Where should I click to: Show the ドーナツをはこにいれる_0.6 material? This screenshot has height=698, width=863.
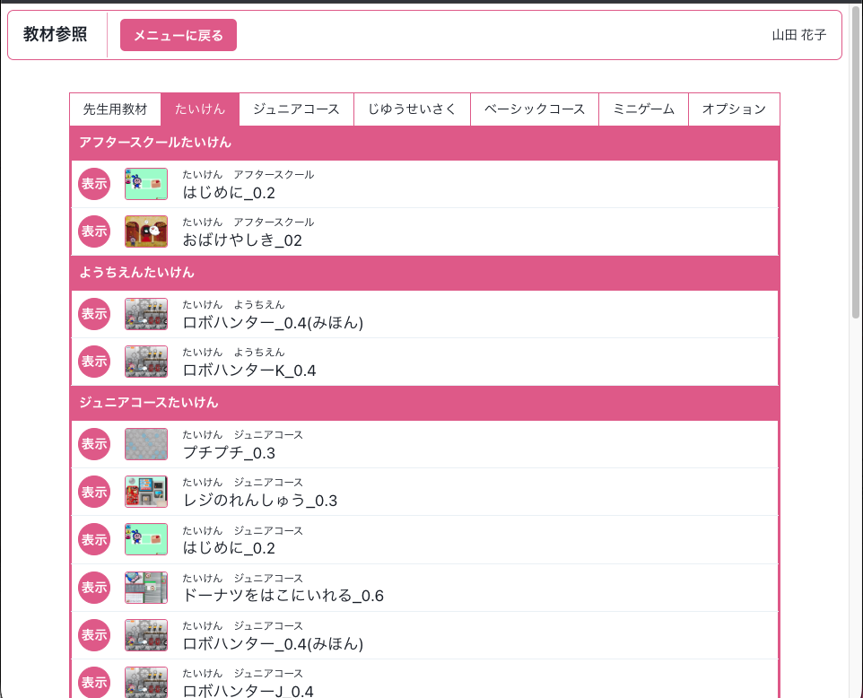click(94, 588)
